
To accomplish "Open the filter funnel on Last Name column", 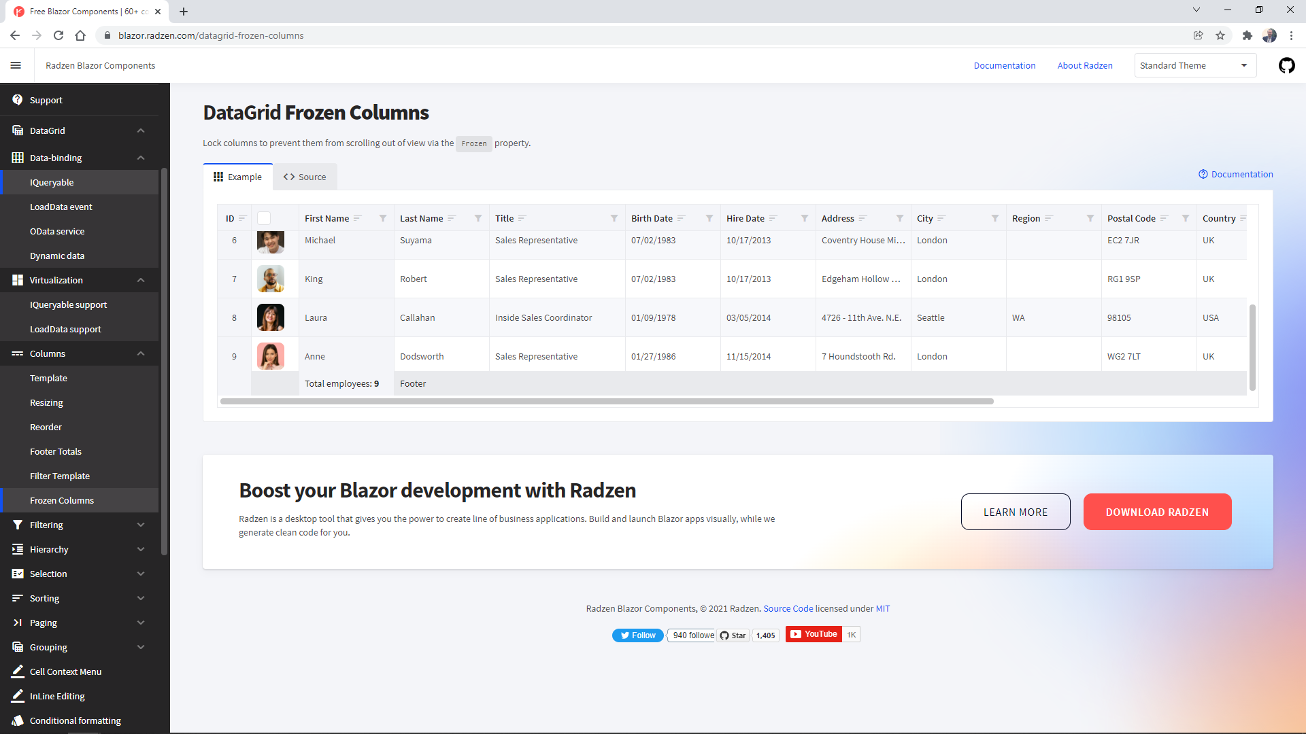I will 478,217.
